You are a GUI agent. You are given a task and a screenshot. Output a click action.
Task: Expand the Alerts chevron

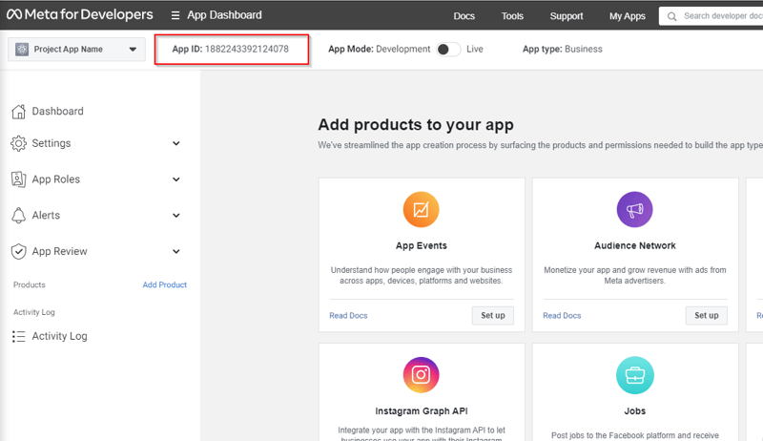(176, 216)
